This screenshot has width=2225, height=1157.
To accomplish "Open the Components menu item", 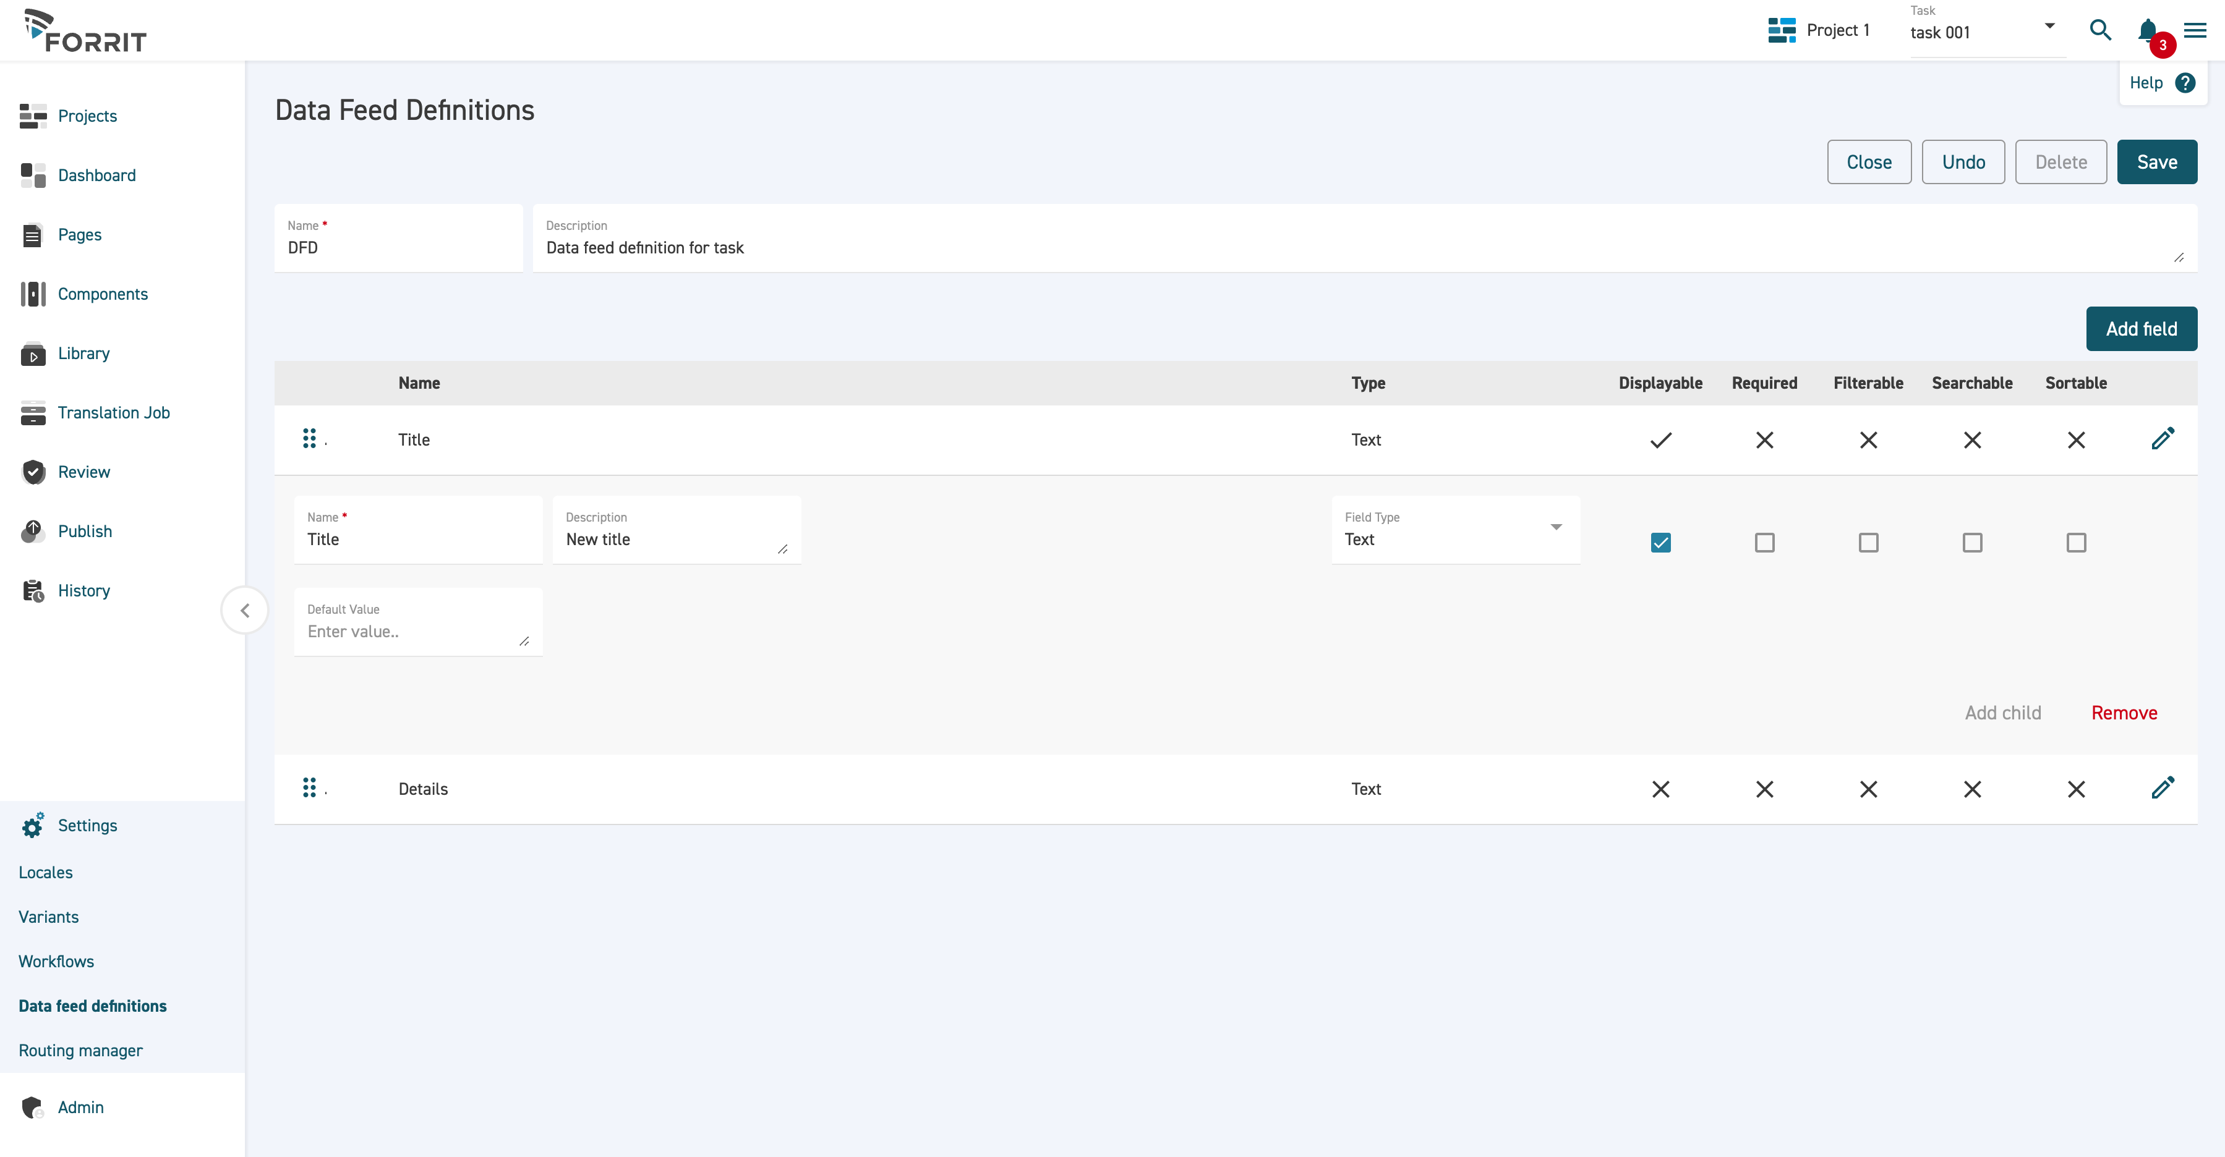I will click(x=102, y=294).
